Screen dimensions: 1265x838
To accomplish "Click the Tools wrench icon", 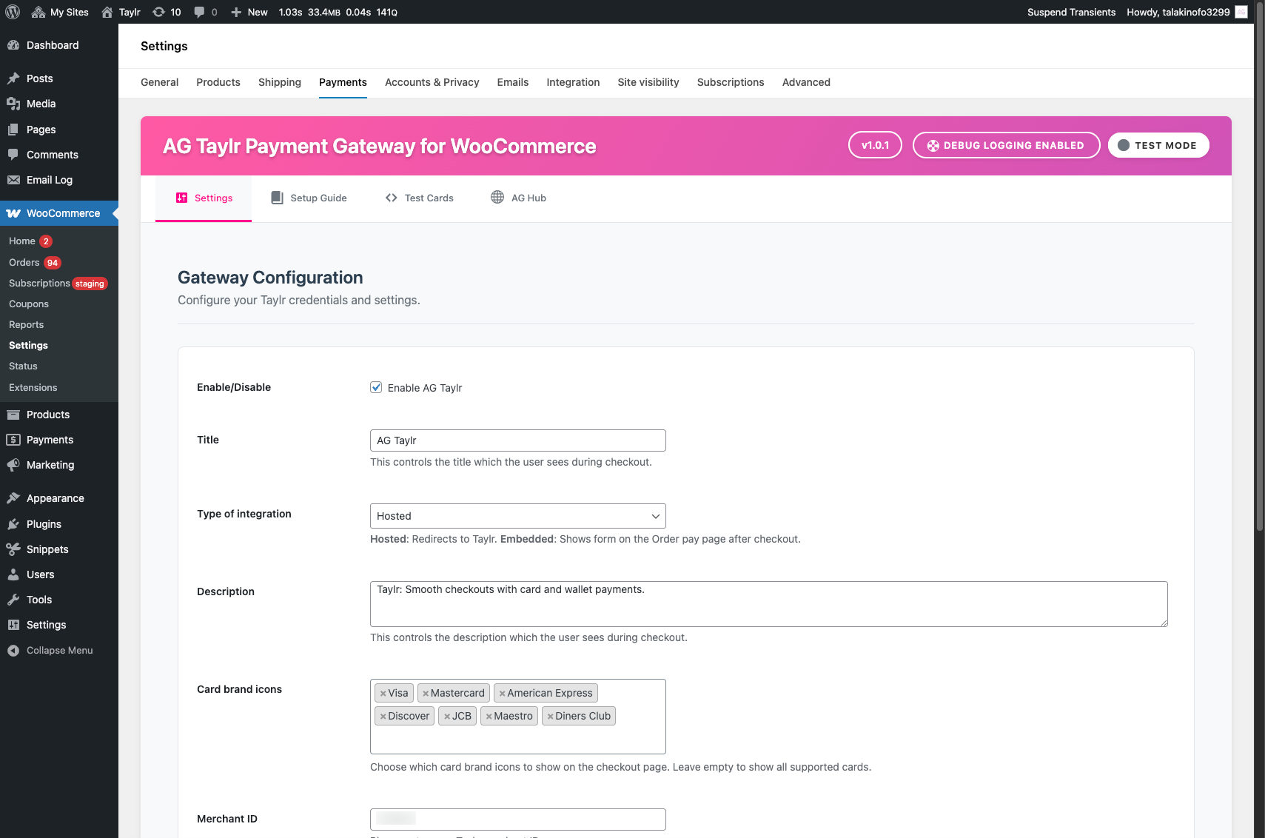I will [13, 600].
